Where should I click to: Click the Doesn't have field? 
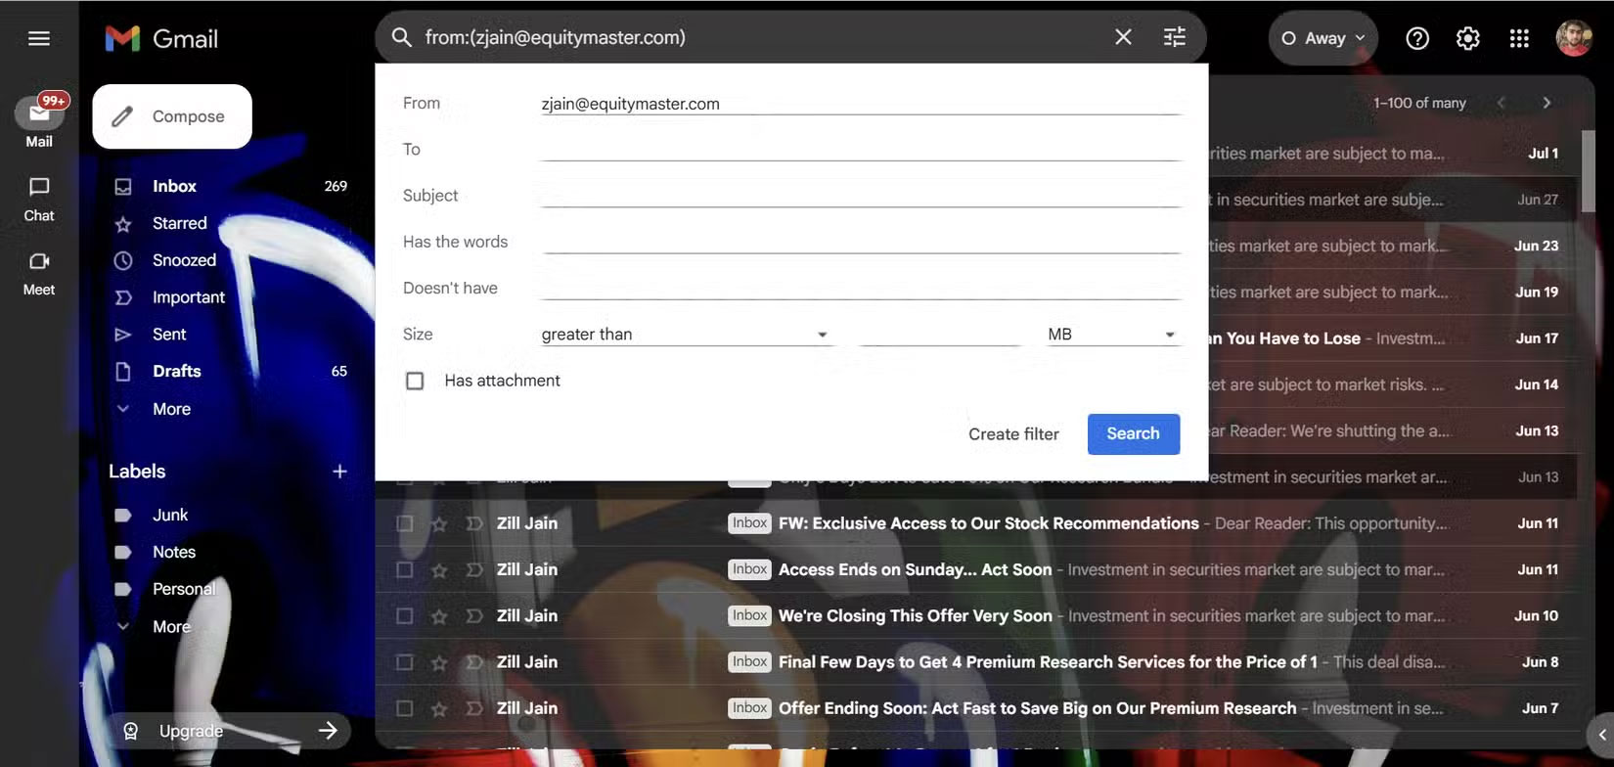(x=861, y=288)
